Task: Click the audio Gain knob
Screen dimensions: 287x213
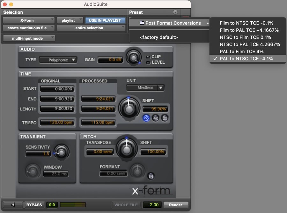Action: point(134,58)
